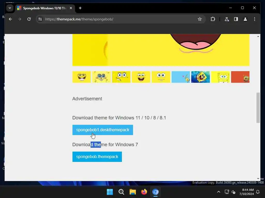Open fifth thumbnail of blank-stare Spongebob

(x=161, y=77)
